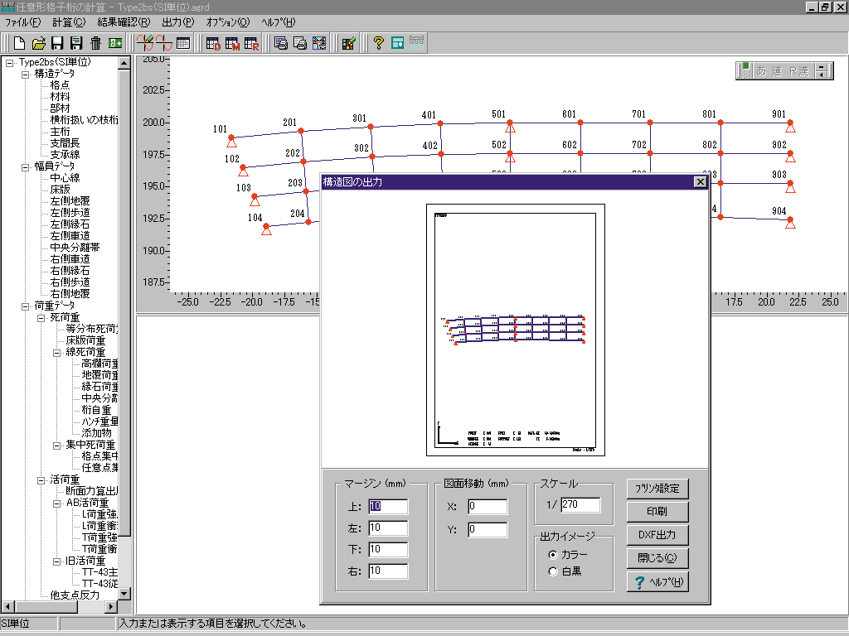Select 中心線 in the tree
The width and height of the screenshot is (849, 636).
point(64,178)
